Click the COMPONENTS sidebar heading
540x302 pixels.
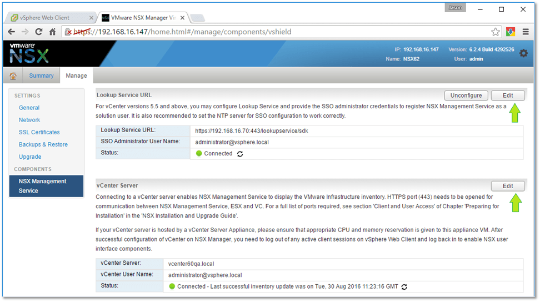click(33, 169)
